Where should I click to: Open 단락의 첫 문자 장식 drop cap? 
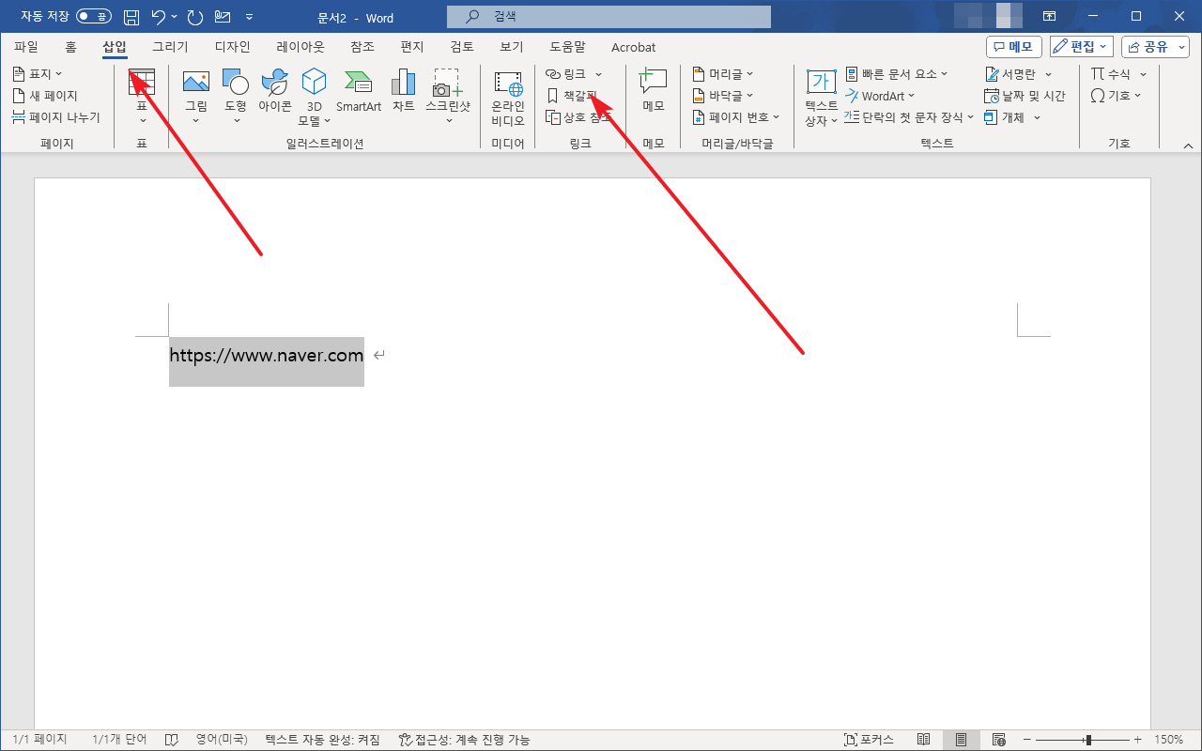pyautogui.click(x=909, y=117)
